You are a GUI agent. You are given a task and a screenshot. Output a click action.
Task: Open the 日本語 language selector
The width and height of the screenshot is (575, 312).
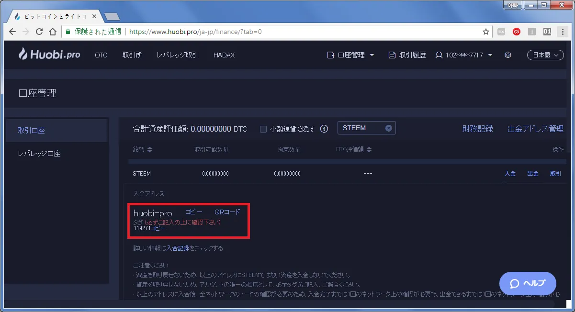click(545, 55)
